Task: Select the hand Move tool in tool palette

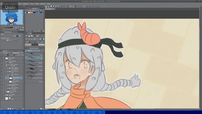Action: click(x=29, y=36)
